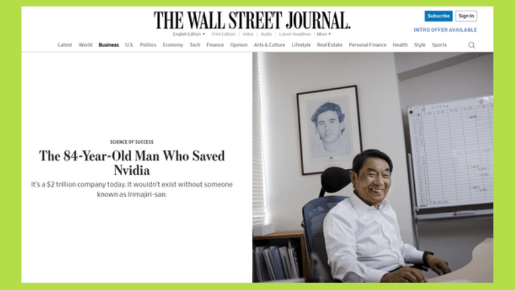
Task: Open the article photo of smiling man
Action: [x=372, y=167]
